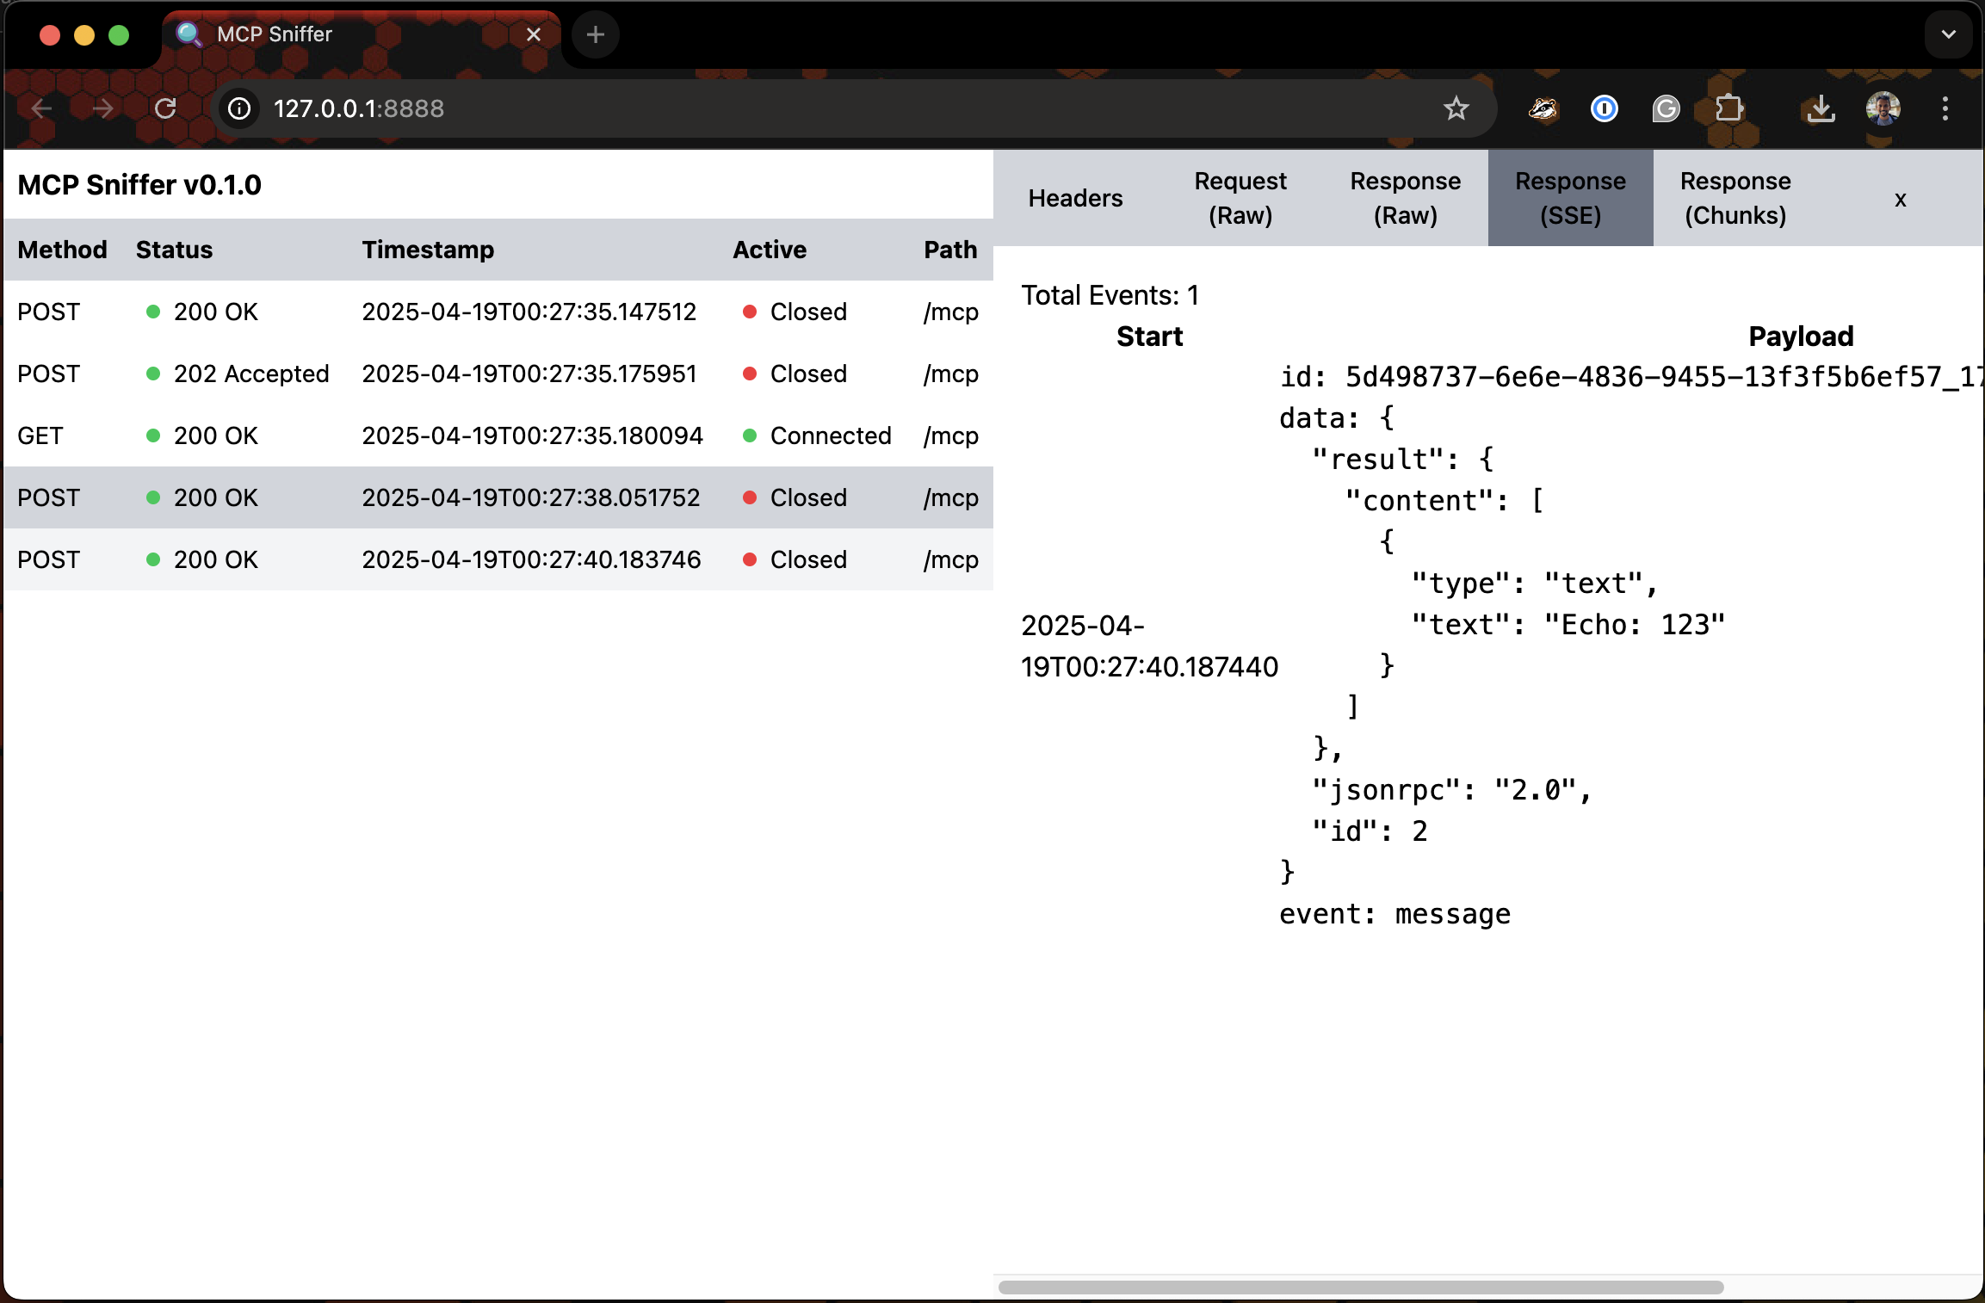This screenshot has width=1985, height=1303.
Task: Click the site information icon
Action: (x=238, y=108)
